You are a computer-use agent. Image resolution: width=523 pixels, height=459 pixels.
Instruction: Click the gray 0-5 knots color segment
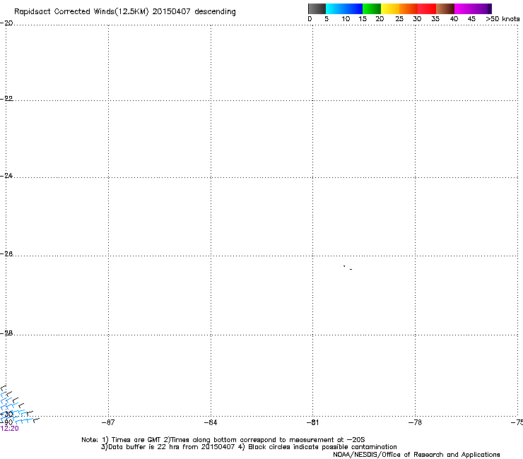317,8
